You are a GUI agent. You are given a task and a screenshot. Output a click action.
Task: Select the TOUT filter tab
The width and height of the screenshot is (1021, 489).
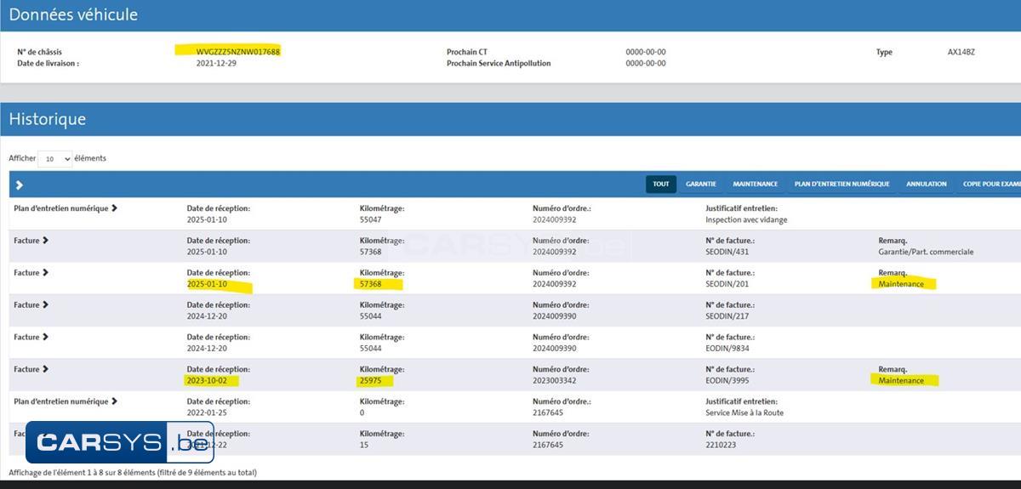pos(661,185)
